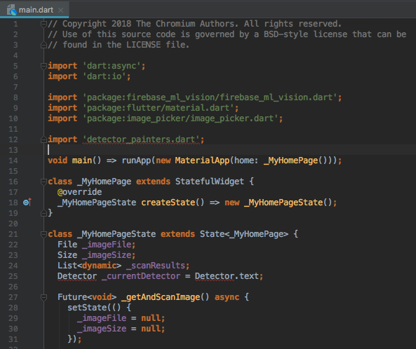Click createState method name on line 18
The height and width of the screenshot is (349, 416).
click(x=169, y=203)
